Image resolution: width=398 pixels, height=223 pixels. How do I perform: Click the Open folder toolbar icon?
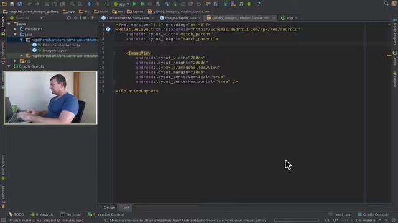[4, 4]
